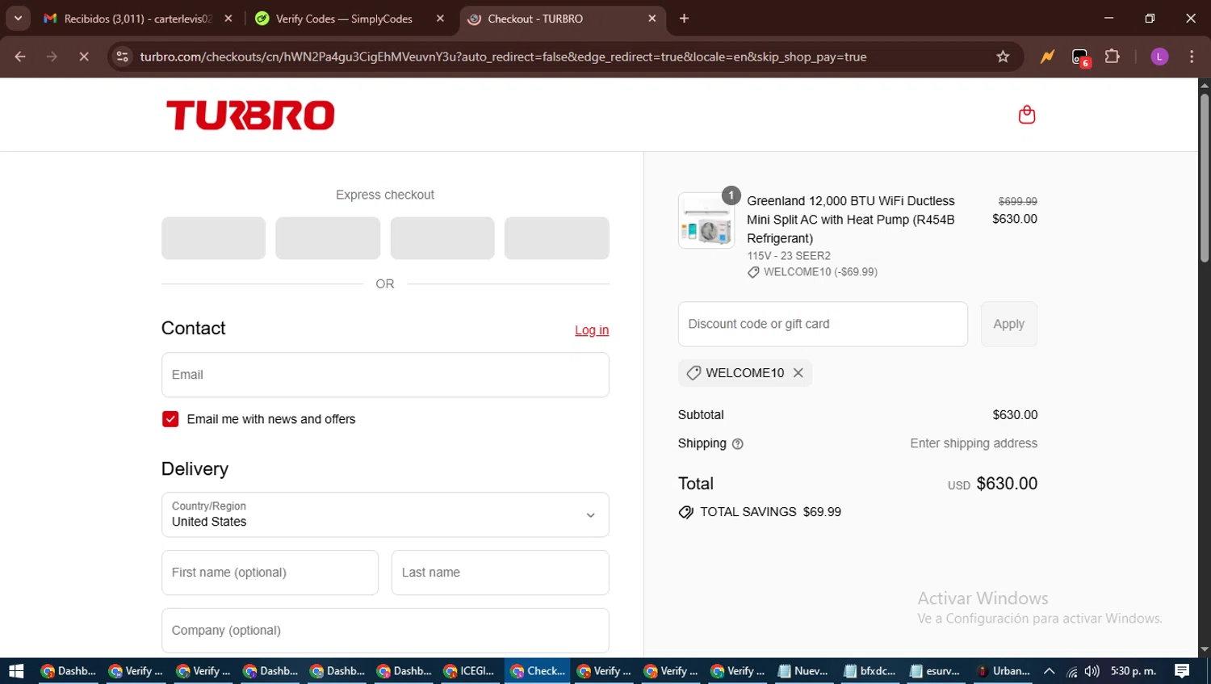1211x684 pixels.
Task: Focus the Email input field
Action: coord(385,375)
